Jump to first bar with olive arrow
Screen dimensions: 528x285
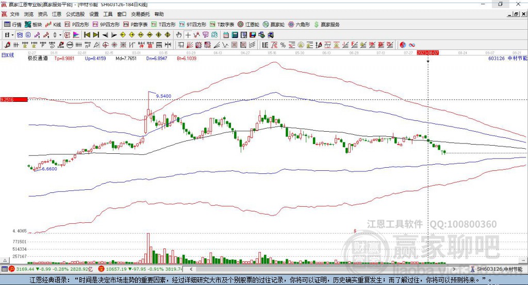87,35
